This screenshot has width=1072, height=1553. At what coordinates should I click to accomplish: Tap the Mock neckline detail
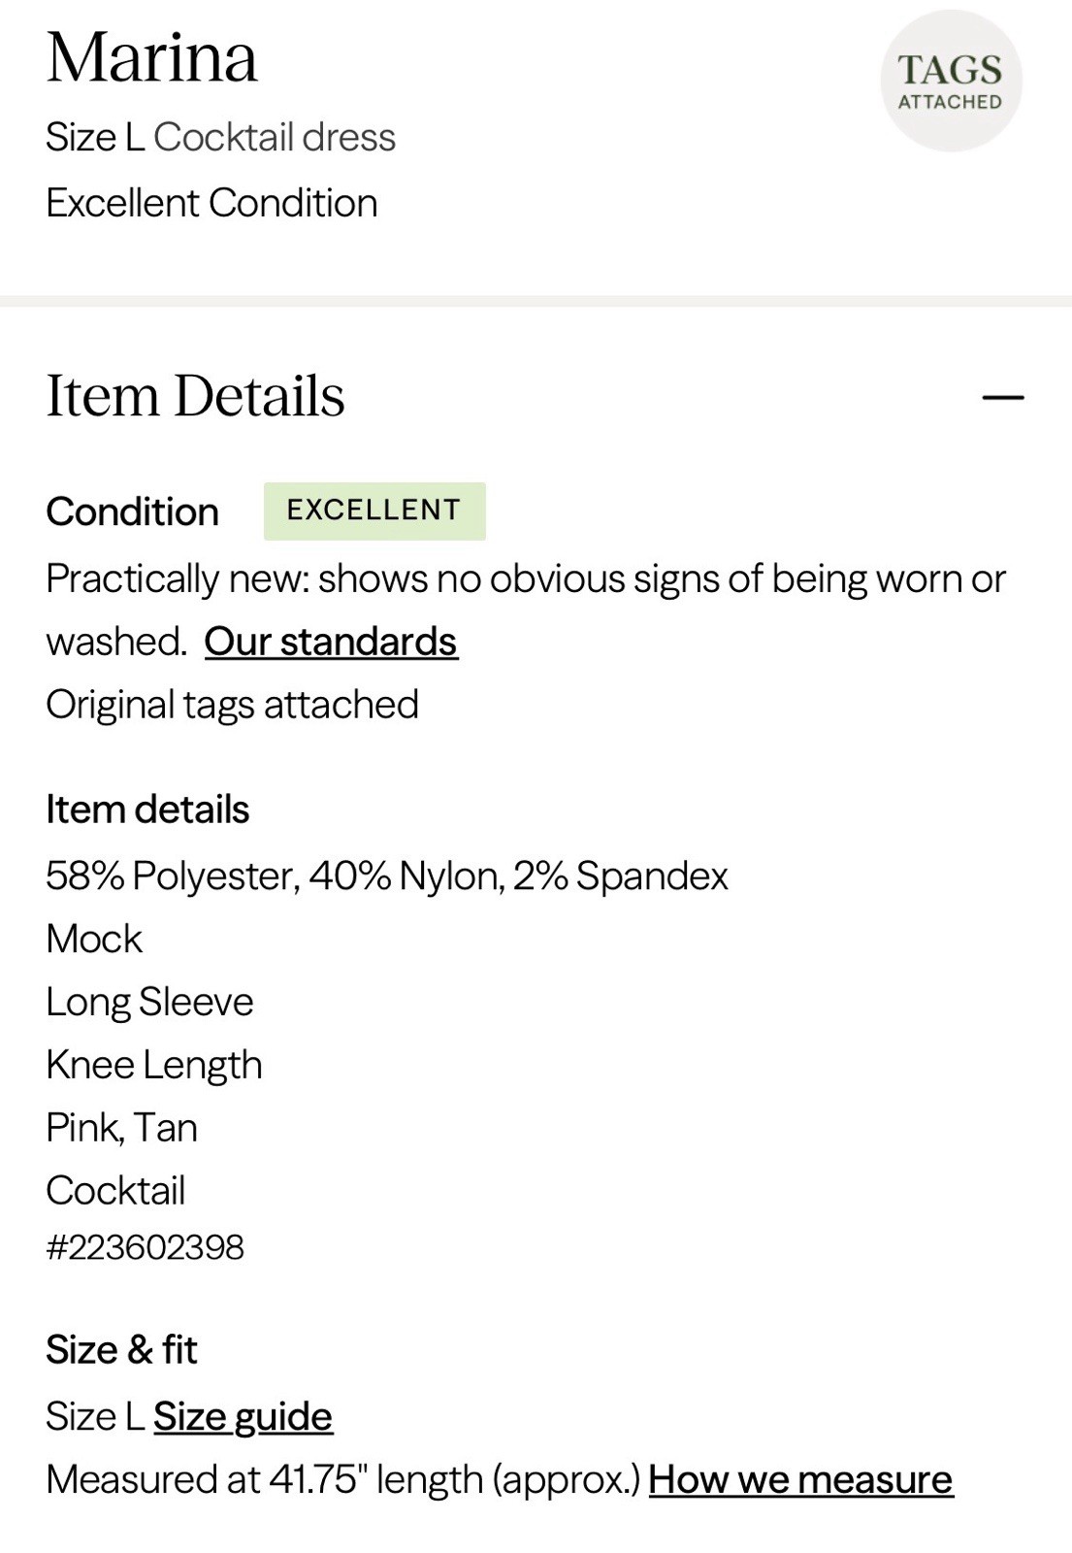point(94,939)
